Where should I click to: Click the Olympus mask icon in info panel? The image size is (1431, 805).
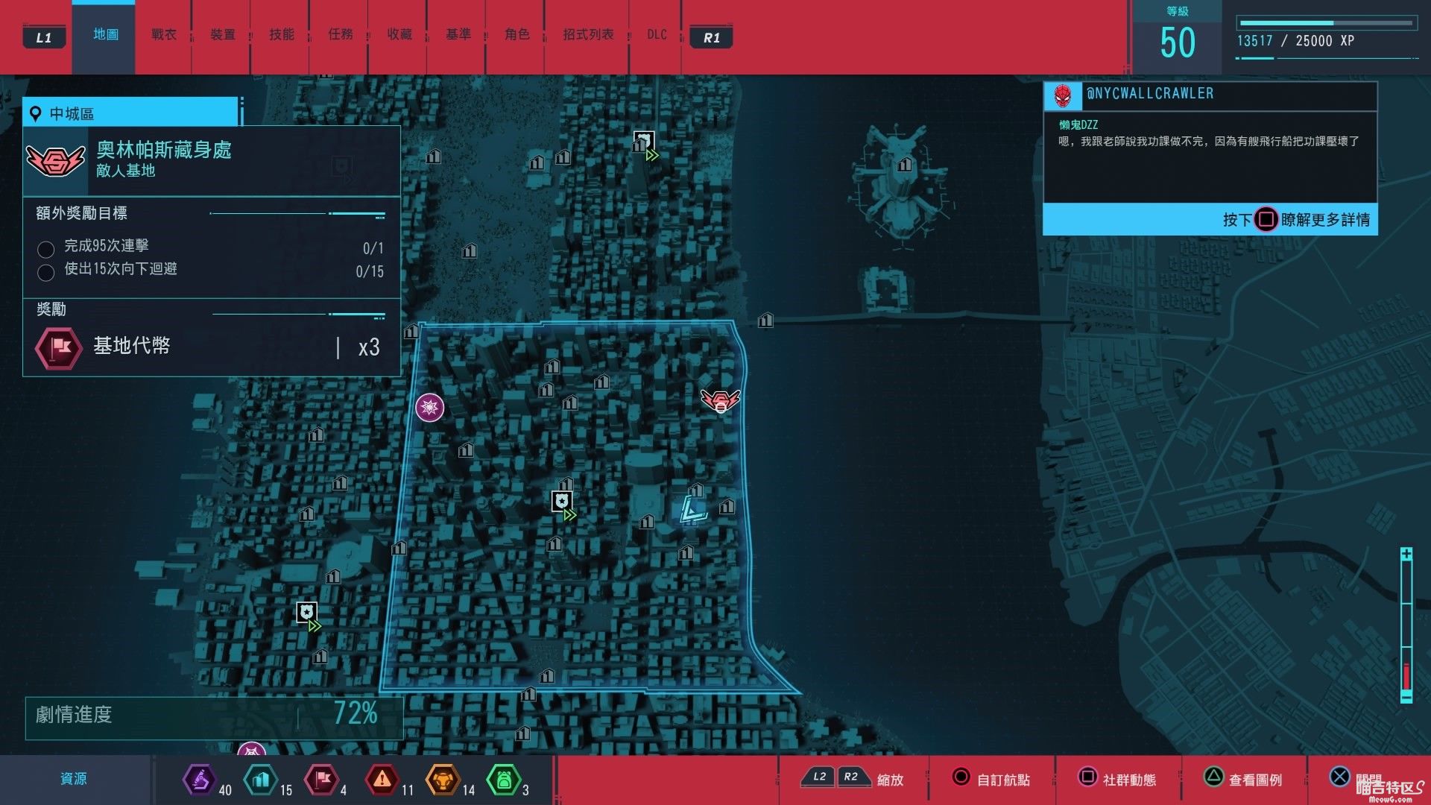(x=55, y=160)
